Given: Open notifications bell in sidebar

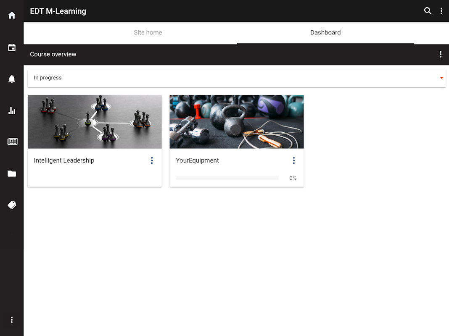Looking at the screenshot, I should click(12, 79).
